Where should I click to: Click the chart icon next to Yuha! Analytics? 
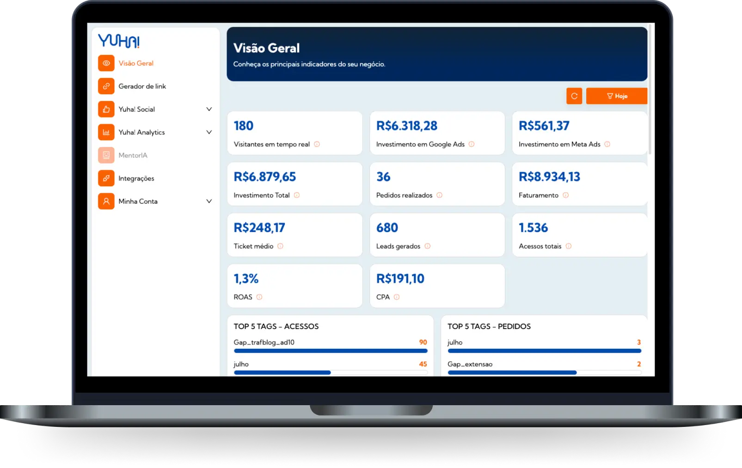(106, 132)
